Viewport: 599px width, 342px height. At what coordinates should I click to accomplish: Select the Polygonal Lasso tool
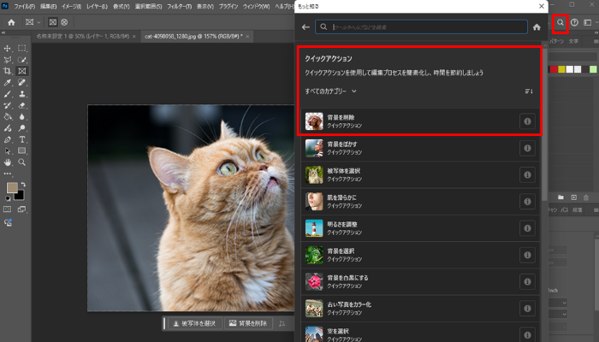coord(7,60)
